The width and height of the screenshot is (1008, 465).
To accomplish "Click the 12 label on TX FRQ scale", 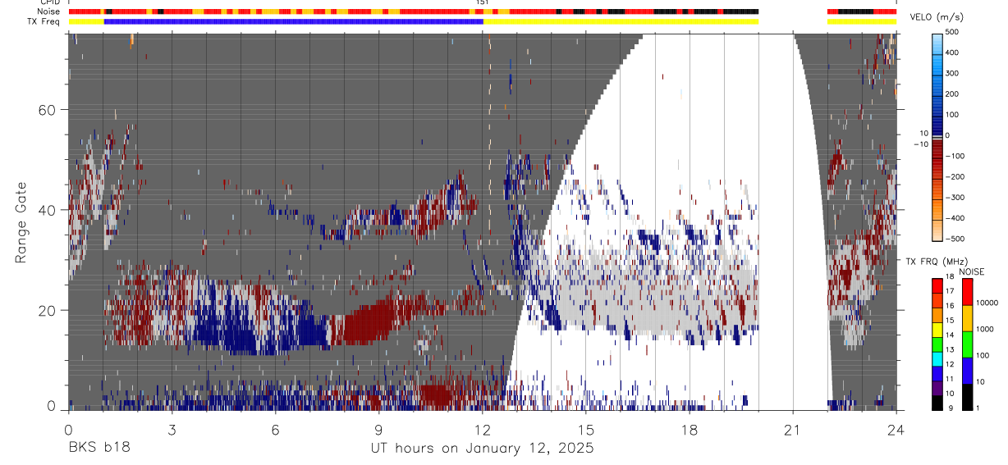I will (x=951, y=365).
